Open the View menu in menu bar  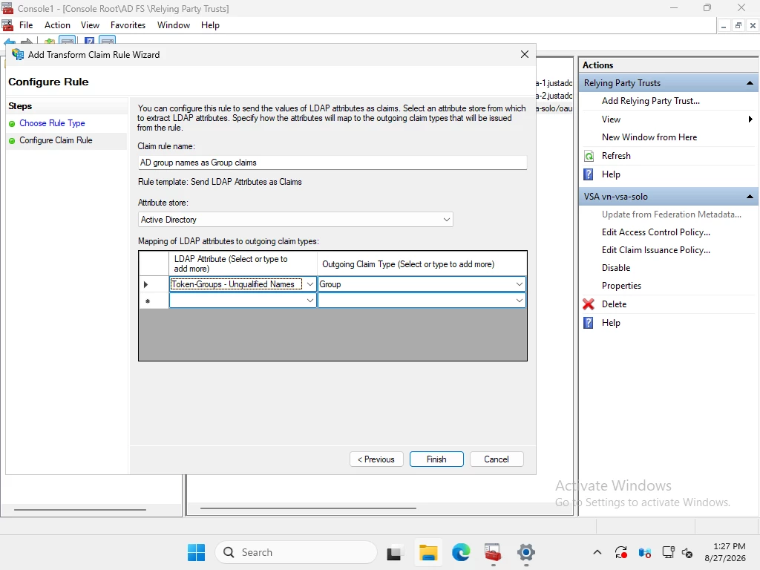coord(90,25)
